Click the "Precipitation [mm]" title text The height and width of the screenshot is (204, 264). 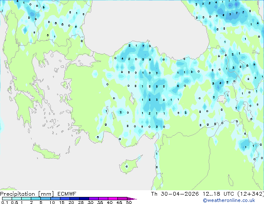27,194
